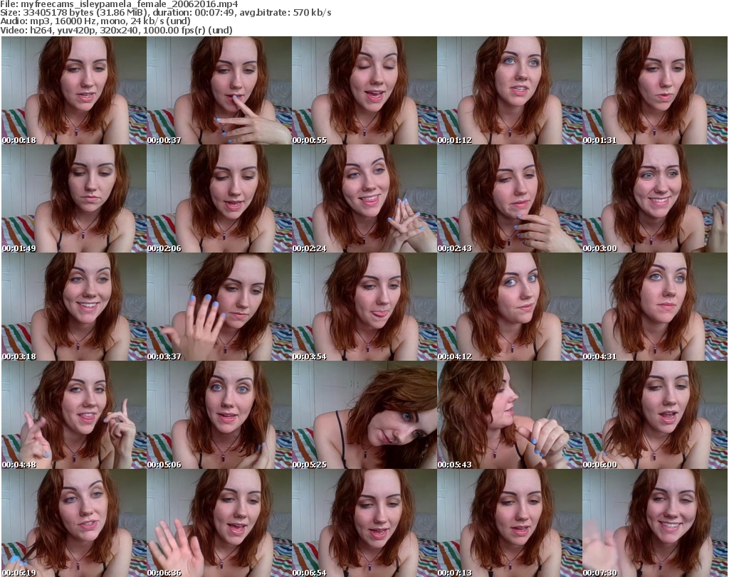Open the frame stamped 00:03:18

point(74,307)
